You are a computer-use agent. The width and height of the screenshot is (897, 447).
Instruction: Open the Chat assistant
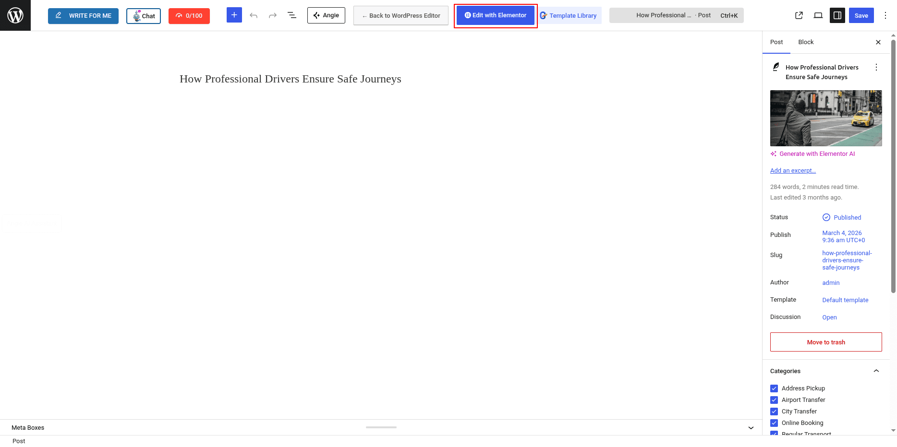point(144,16)
